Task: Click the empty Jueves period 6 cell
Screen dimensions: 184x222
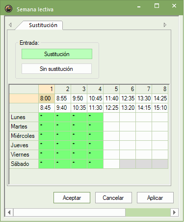Action: point(128,145)
